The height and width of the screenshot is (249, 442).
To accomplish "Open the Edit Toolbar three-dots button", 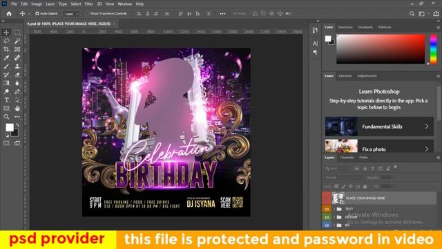I will tap(17, 117).
